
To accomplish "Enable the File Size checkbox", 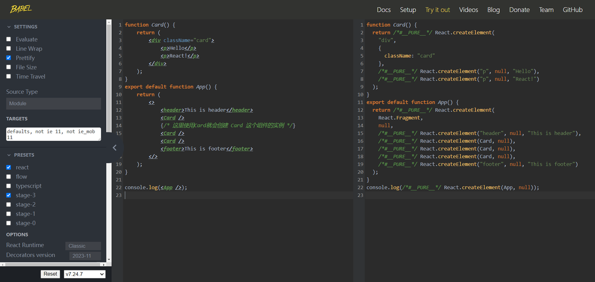I will pyautogui.click(x=8, y=67).
